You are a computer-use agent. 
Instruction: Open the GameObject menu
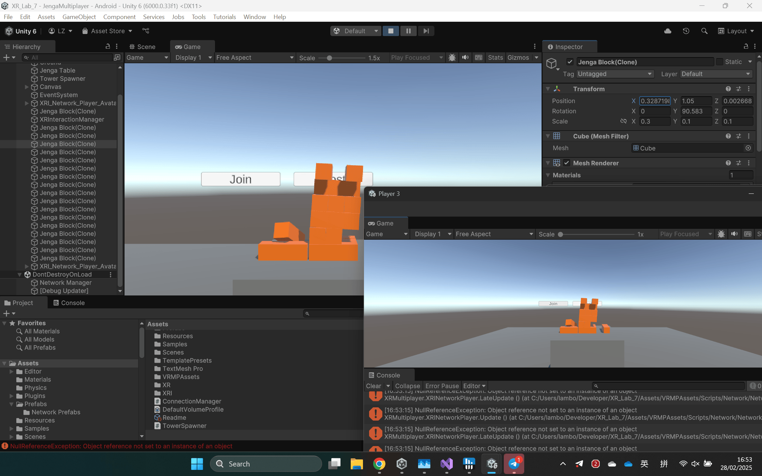tap(79, 17)
